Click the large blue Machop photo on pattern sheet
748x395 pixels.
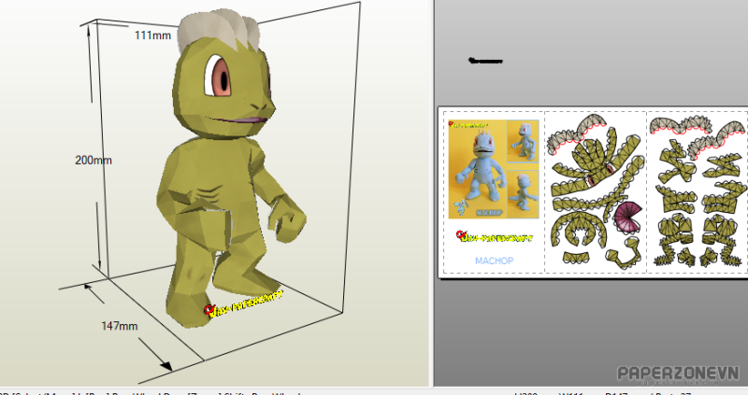click(x=477, y=169)
